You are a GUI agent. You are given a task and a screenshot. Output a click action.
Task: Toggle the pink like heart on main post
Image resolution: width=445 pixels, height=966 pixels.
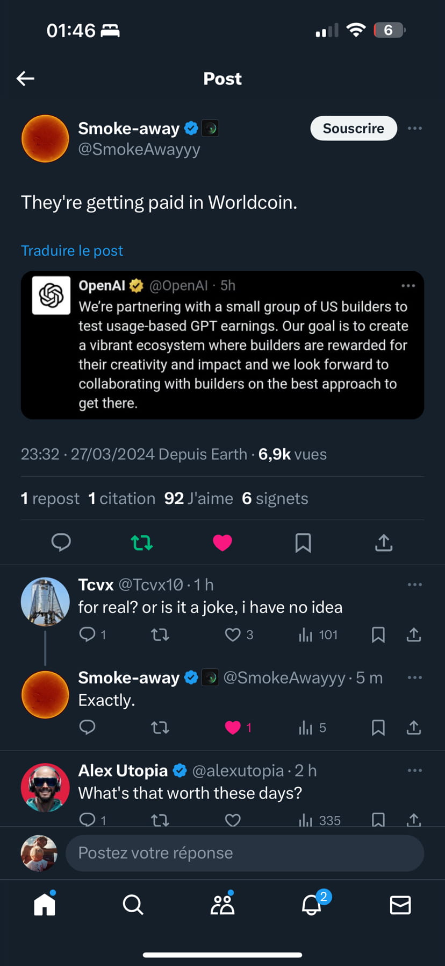click(x=222, y=542)
